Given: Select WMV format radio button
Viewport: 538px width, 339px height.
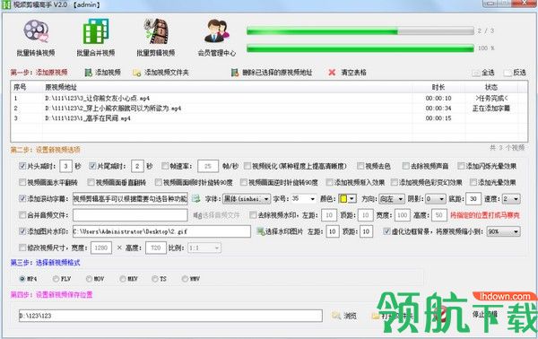Looking at the screenshot, I should [x=185, y=279].
